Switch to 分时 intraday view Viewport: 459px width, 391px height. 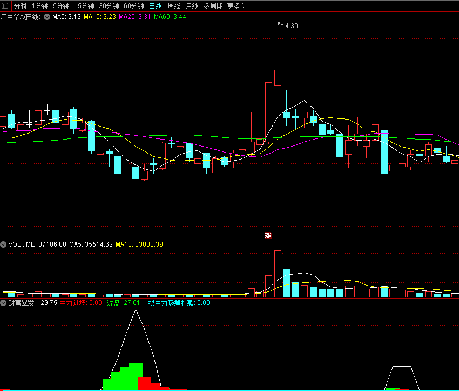(x=20, y=6)
